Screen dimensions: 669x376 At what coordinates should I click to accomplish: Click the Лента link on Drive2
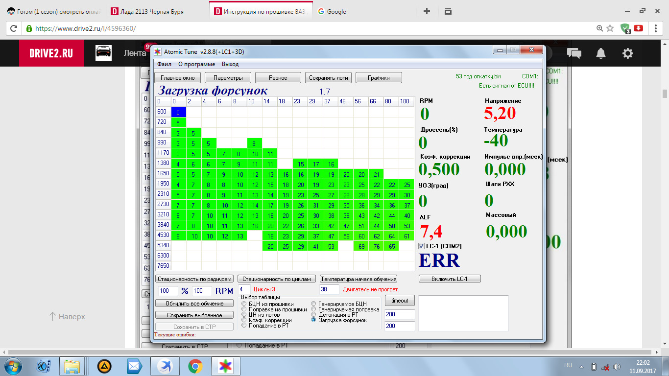135,53
